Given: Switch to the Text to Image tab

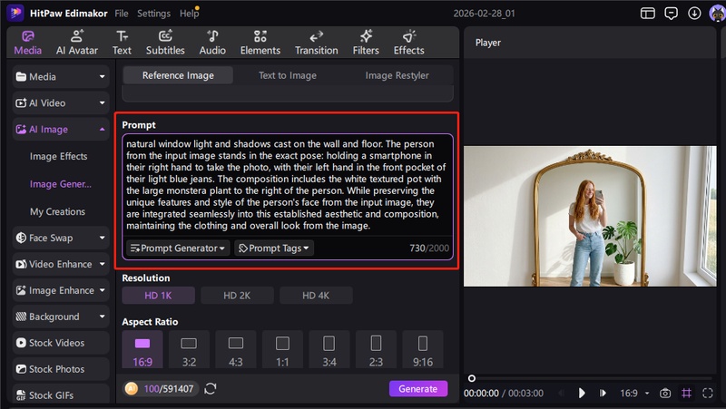Looking at the screenshot, I should pyautogui.click(x=288, y=75).
